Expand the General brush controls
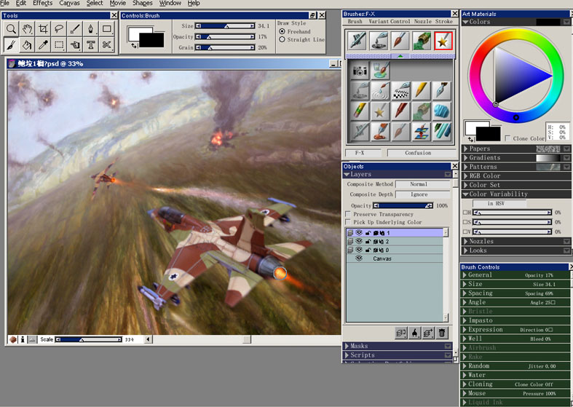This screenshot has width=573, height=407. click(x=465, y=274)
